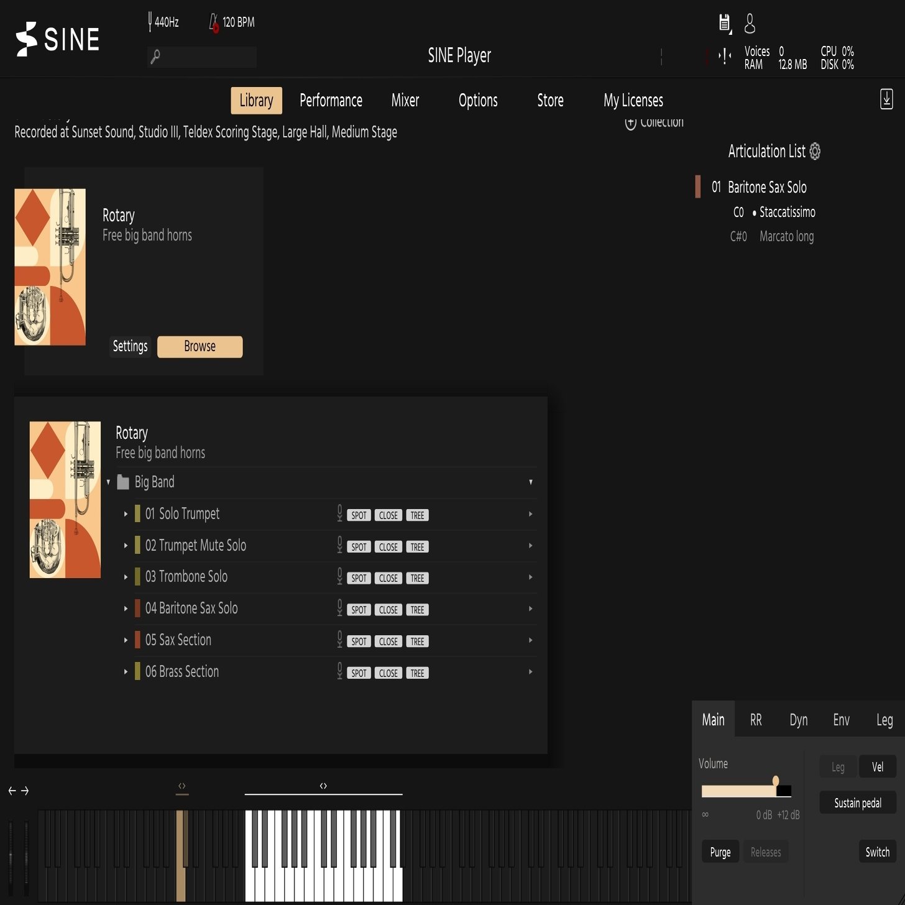Open the Dyn tab

click(799, 720)
